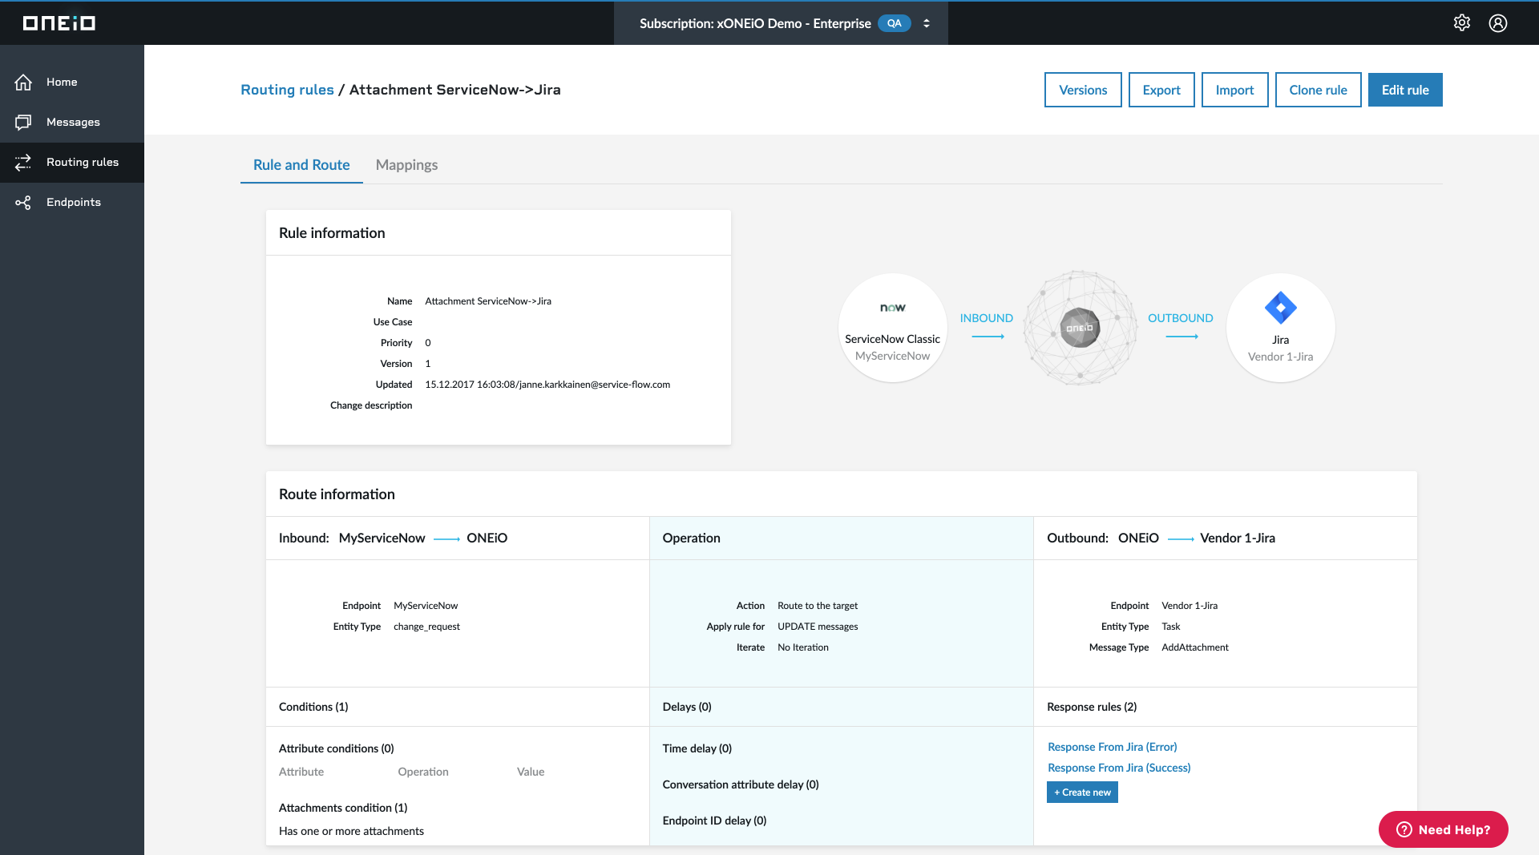Click the ONEiO globe hub graphic

pyautogui.click(x=1080, y=328)
